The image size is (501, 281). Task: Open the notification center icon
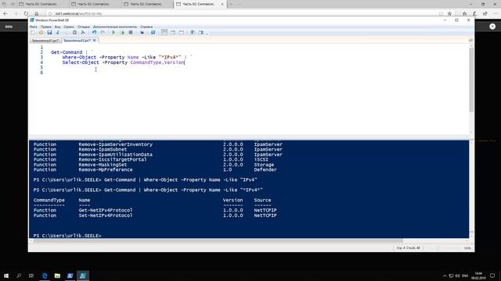click(x=492, y=276)
